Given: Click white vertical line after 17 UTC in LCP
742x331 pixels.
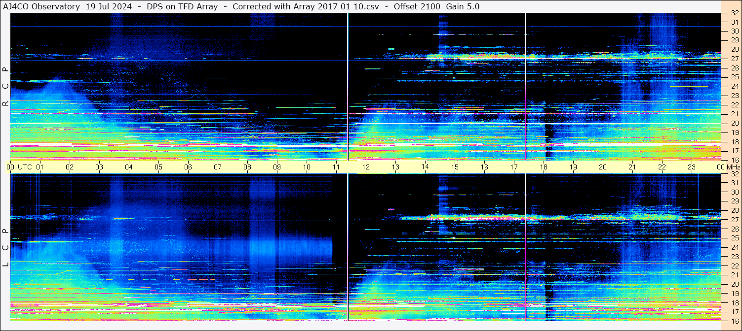Looking at the screenshot, I should [525, 247].
